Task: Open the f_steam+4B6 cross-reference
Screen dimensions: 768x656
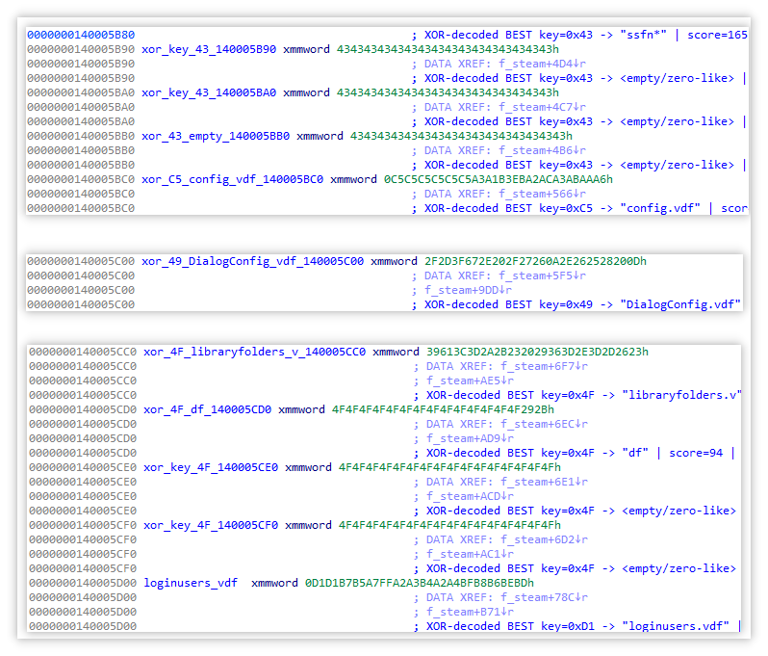Action: tap(538, 150)
